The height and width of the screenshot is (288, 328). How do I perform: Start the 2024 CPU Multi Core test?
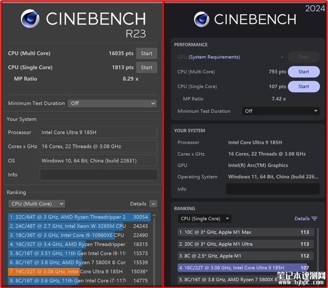(x=304, y=72)
